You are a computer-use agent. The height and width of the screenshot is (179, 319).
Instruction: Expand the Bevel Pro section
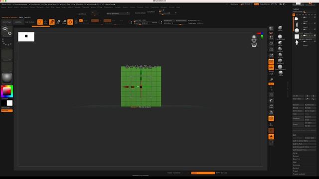click(x=296, y=159)
